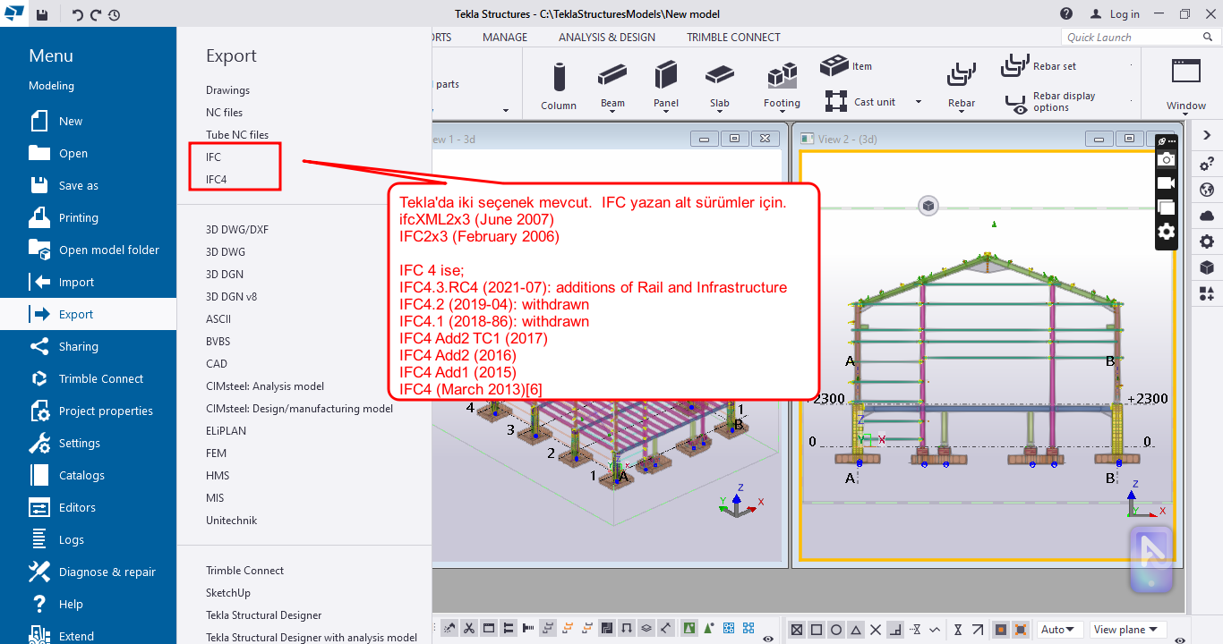This screenshot has width=1223, height=644.
Task: Select the Beam tool icon
Action: (x=612, y=75)
